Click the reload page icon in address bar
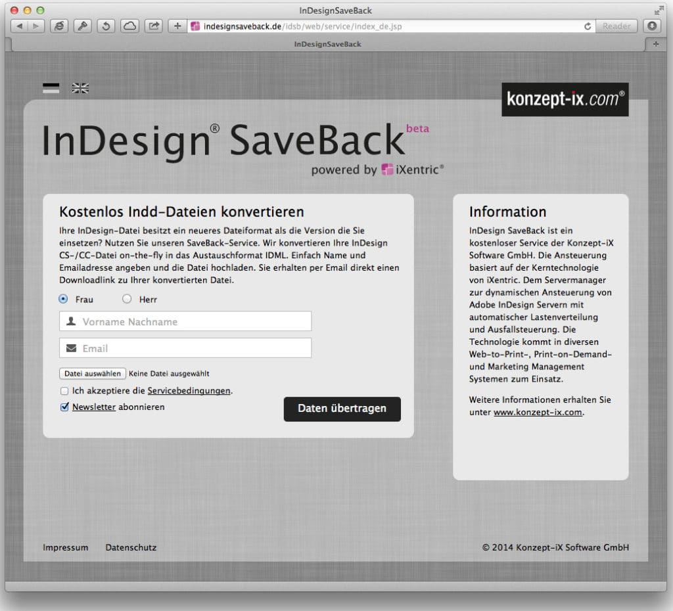 [x=588, y=26]
